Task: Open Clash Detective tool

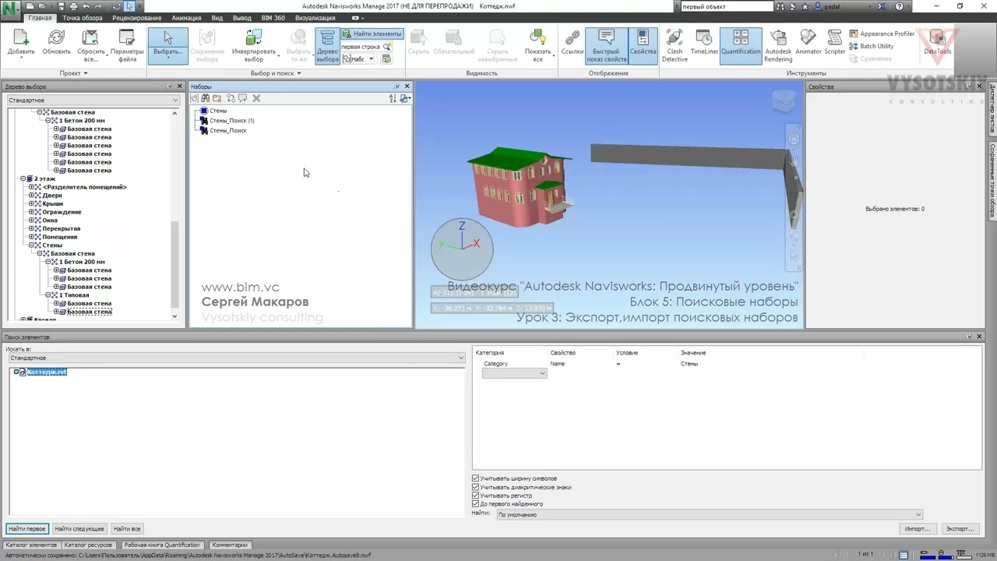Action: tap(675, 45)
